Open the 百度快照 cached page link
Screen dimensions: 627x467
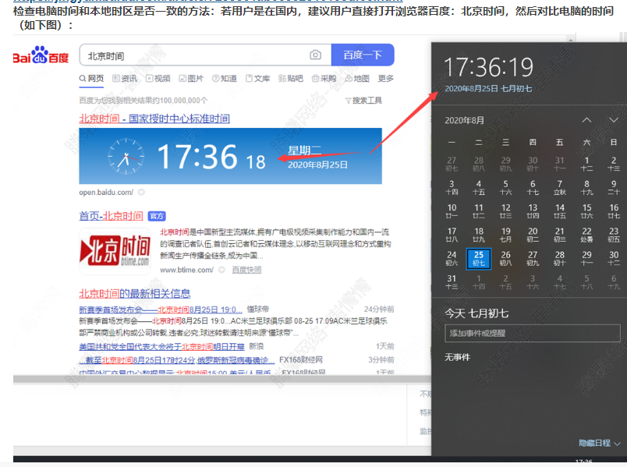(246, 270)
